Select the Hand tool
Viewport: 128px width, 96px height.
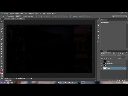click(2, 66)
